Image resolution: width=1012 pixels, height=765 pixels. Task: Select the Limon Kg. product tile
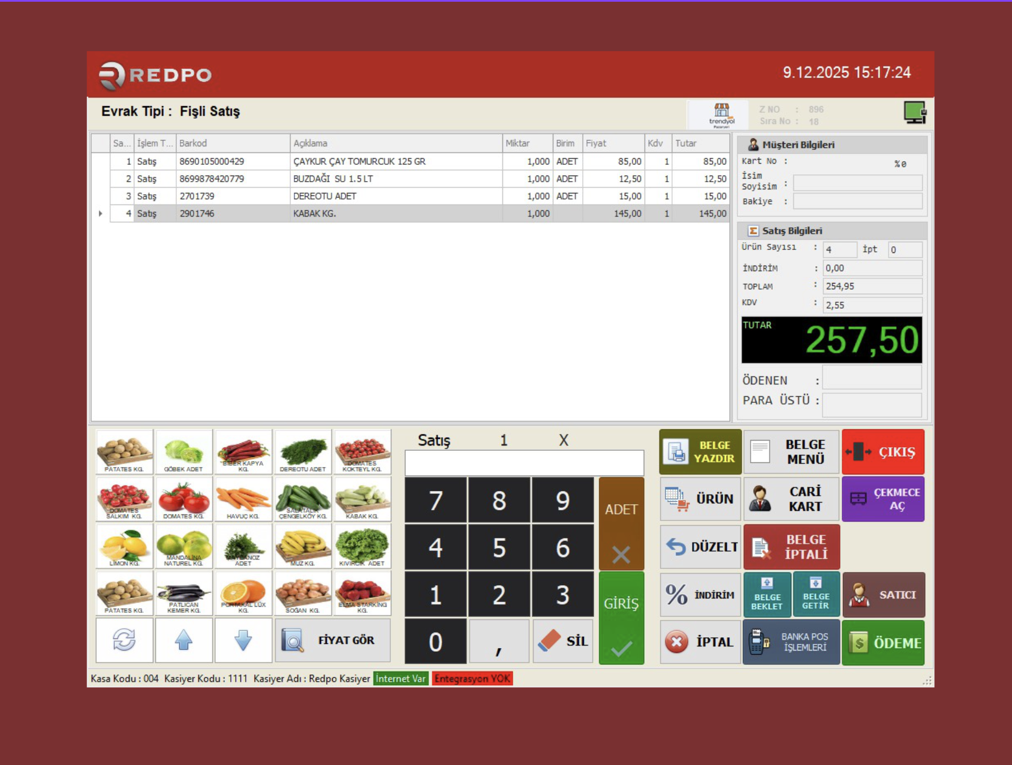pyautogui.click(x=125, y=546)
